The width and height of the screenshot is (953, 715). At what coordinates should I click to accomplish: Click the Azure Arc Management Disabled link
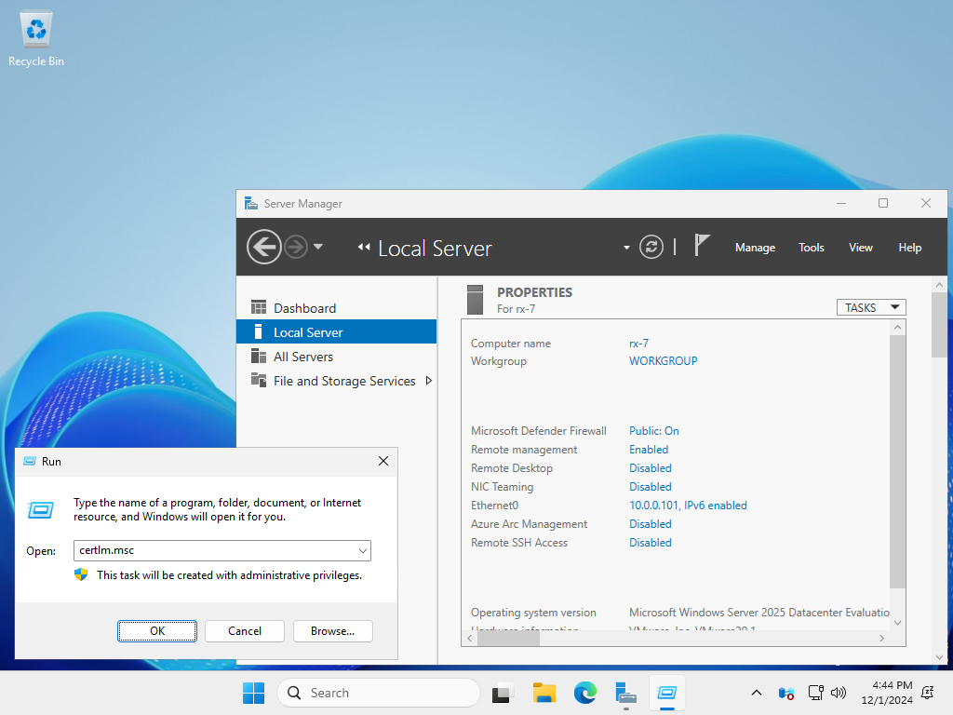650,524
